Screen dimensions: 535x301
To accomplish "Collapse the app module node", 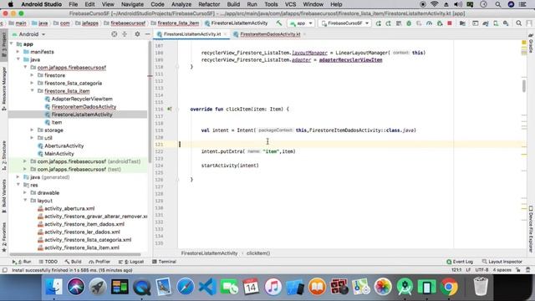I will (x=11, y=44).
